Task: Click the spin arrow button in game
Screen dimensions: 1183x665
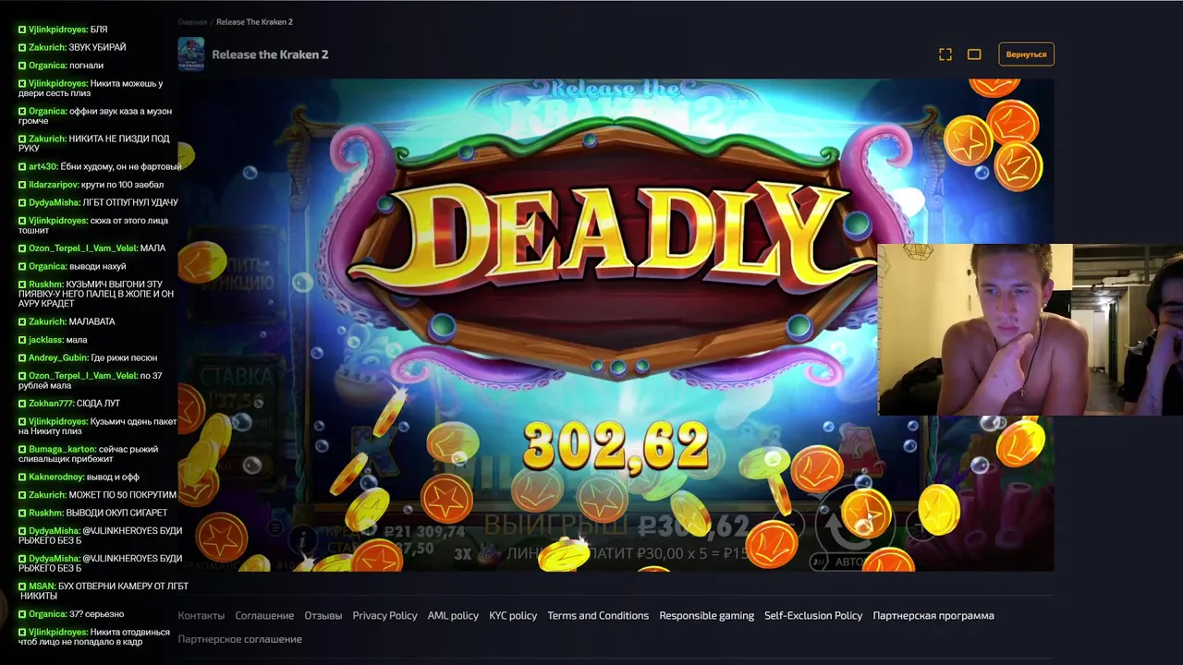Action: pos(855,524)
